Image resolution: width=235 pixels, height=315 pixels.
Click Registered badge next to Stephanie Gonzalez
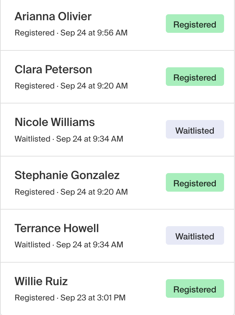click(195, 182)
